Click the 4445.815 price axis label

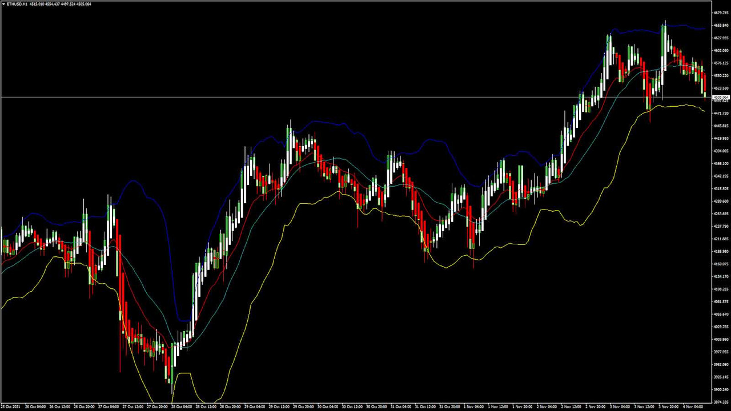pos(721,126)
